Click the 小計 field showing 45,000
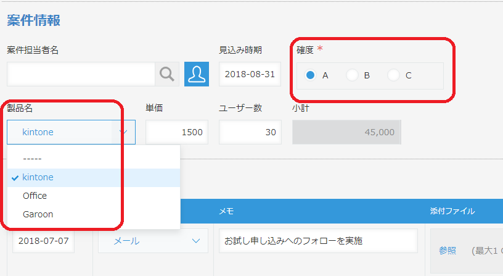This screenshot has height=276, width=503. click(x=346, y=132)
